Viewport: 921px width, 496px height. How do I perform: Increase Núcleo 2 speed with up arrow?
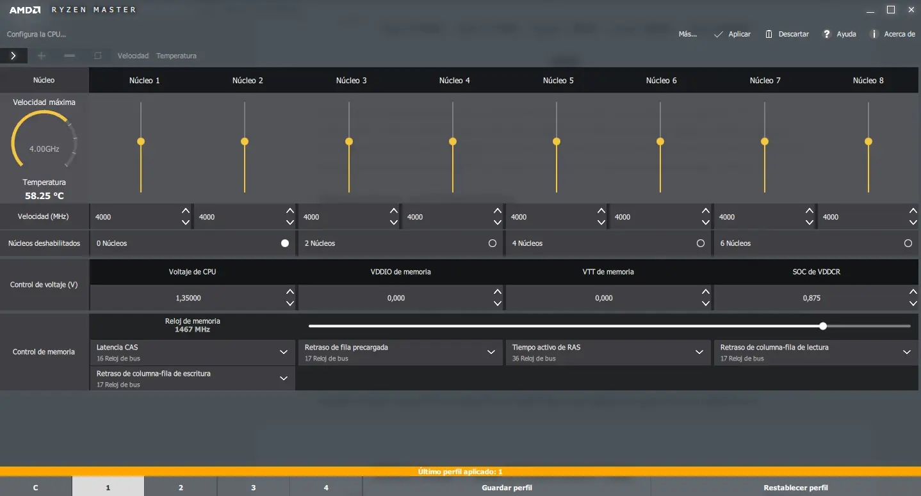290,211
